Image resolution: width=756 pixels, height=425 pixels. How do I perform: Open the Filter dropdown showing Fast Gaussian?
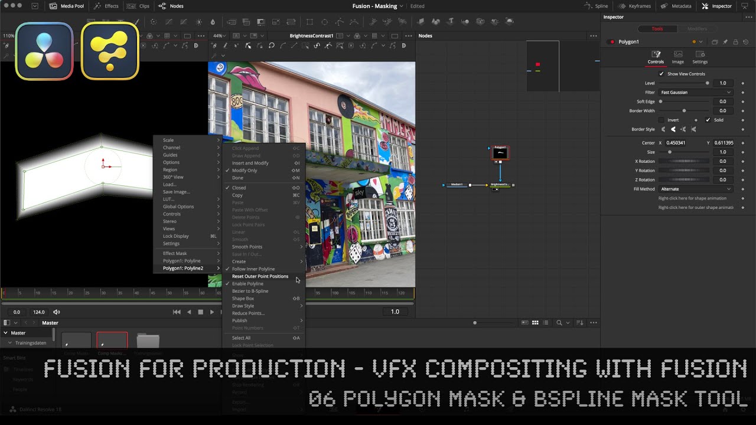click(696, 92)
